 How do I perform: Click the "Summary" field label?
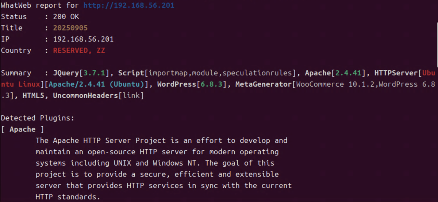16,73
